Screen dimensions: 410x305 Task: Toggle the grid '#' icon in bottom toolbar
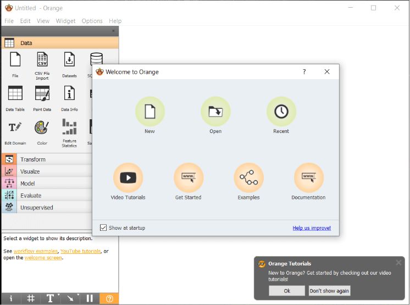coord(31,298)
